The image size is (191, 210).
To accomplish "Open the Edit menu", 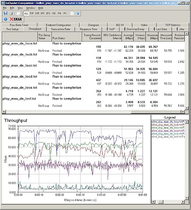I will point(12,8).
